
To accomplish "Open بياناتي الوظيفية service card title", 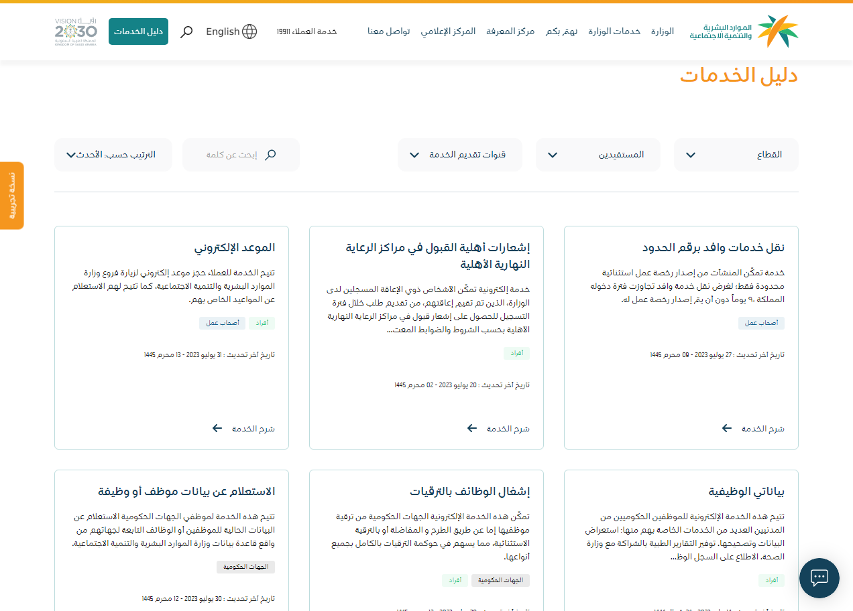I will [x=746, y=492].
